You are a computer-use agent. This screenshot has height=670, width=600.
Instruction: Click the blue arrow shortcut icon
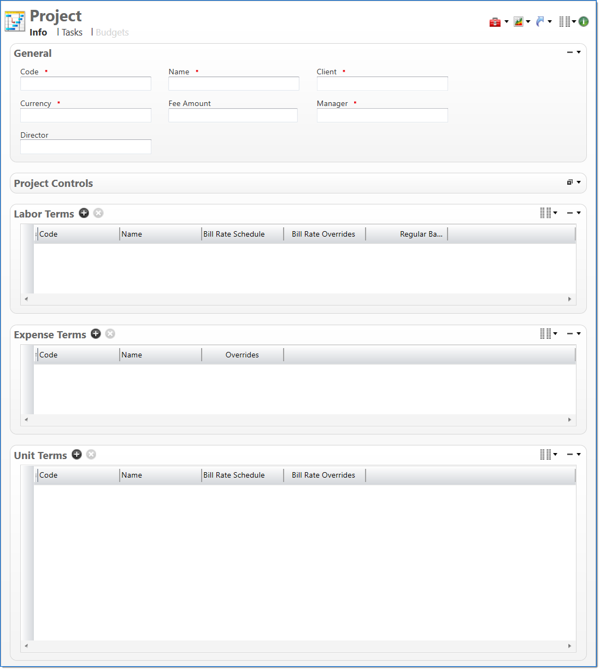pos(540,22)
